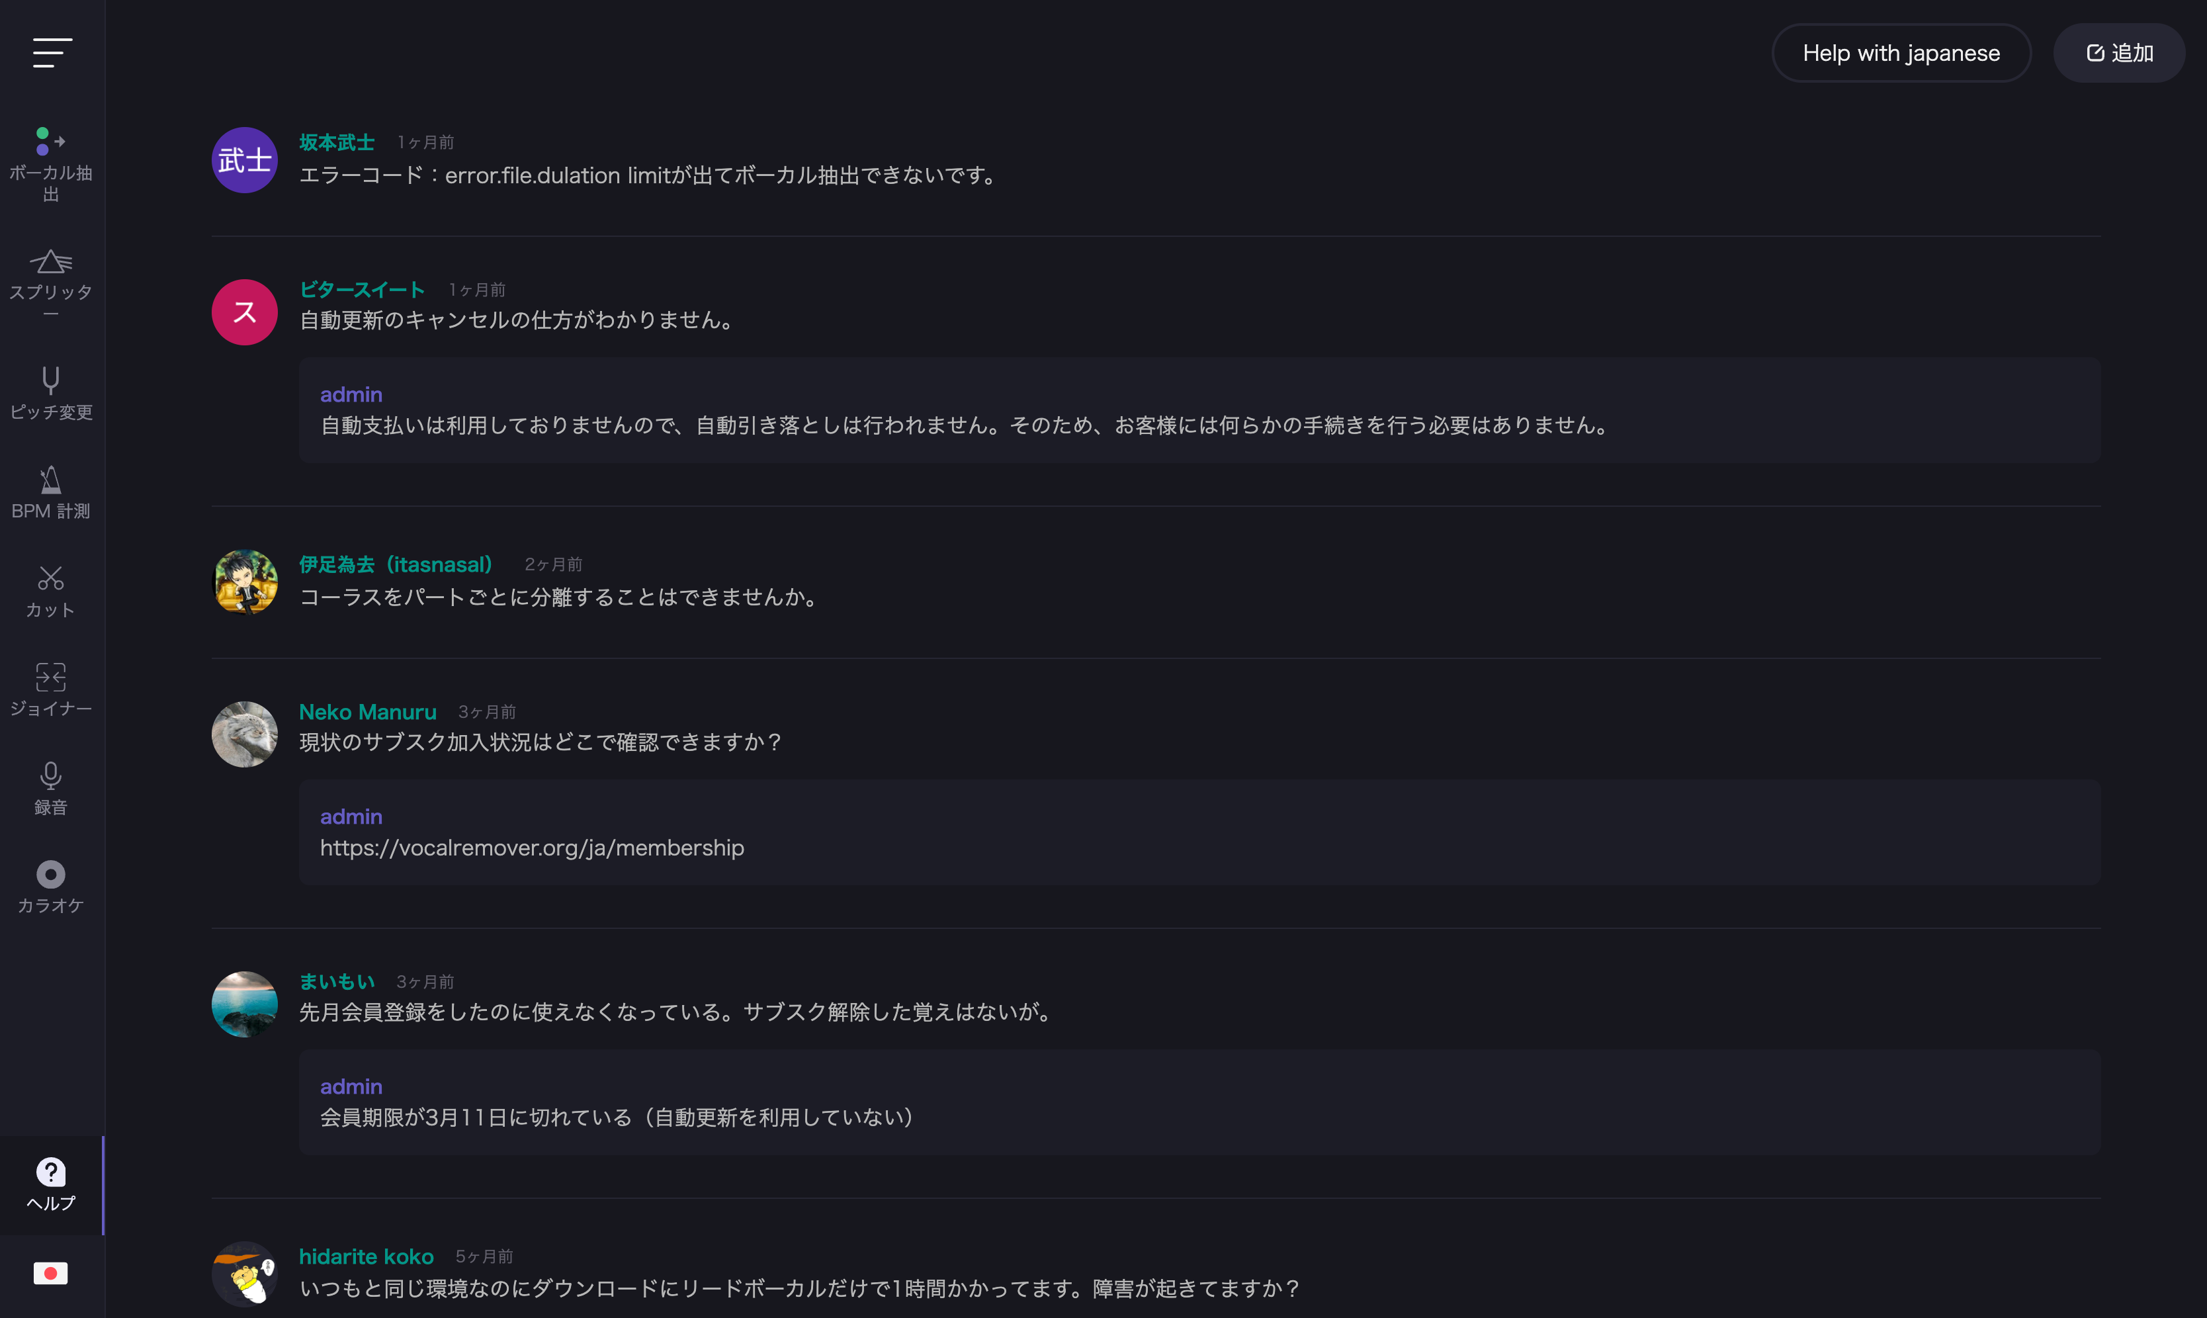Open the Karaoke (カラオケ) tool
2207x1318 pixels.
pos(50,887)
